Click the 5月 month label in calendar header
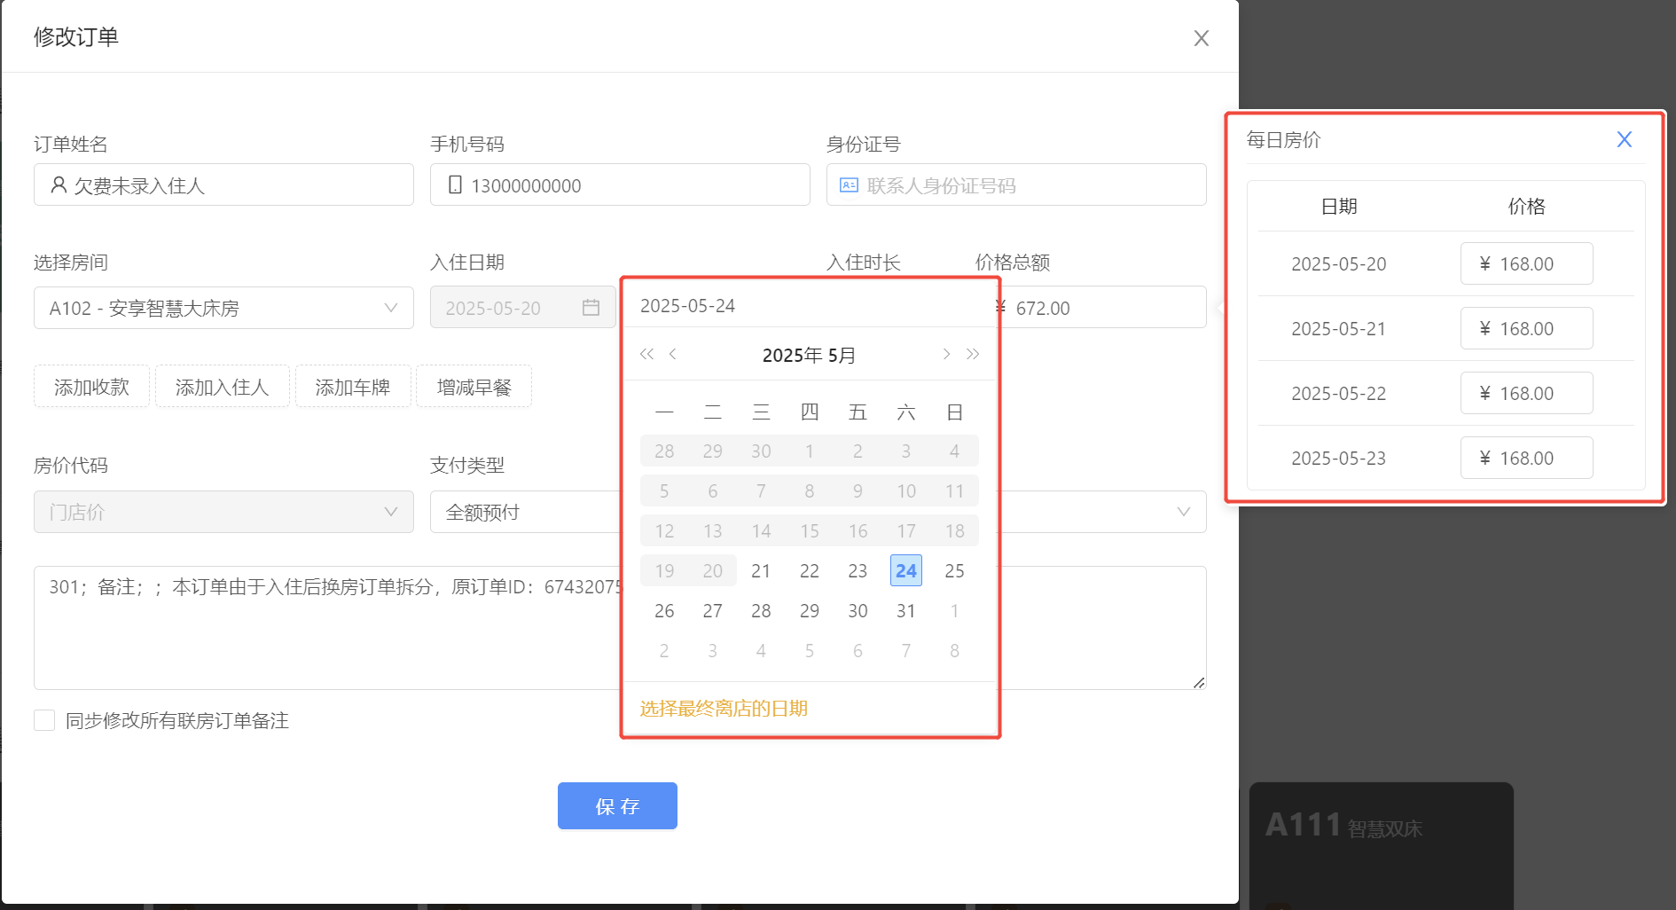The height and width of the screenshot is (910, 1676). (x=842, y=355)
